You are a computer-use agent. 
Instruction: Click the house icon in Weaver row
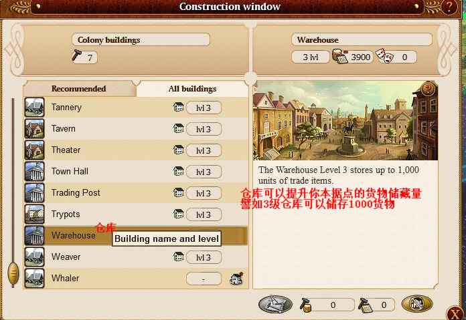coord(178,257)
